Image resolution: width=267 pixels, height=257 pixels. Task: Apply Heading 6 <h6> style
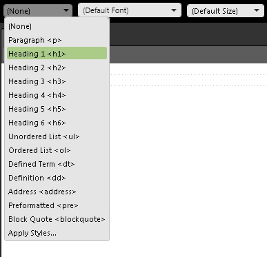pyautogui.click(x=57, y=123)
